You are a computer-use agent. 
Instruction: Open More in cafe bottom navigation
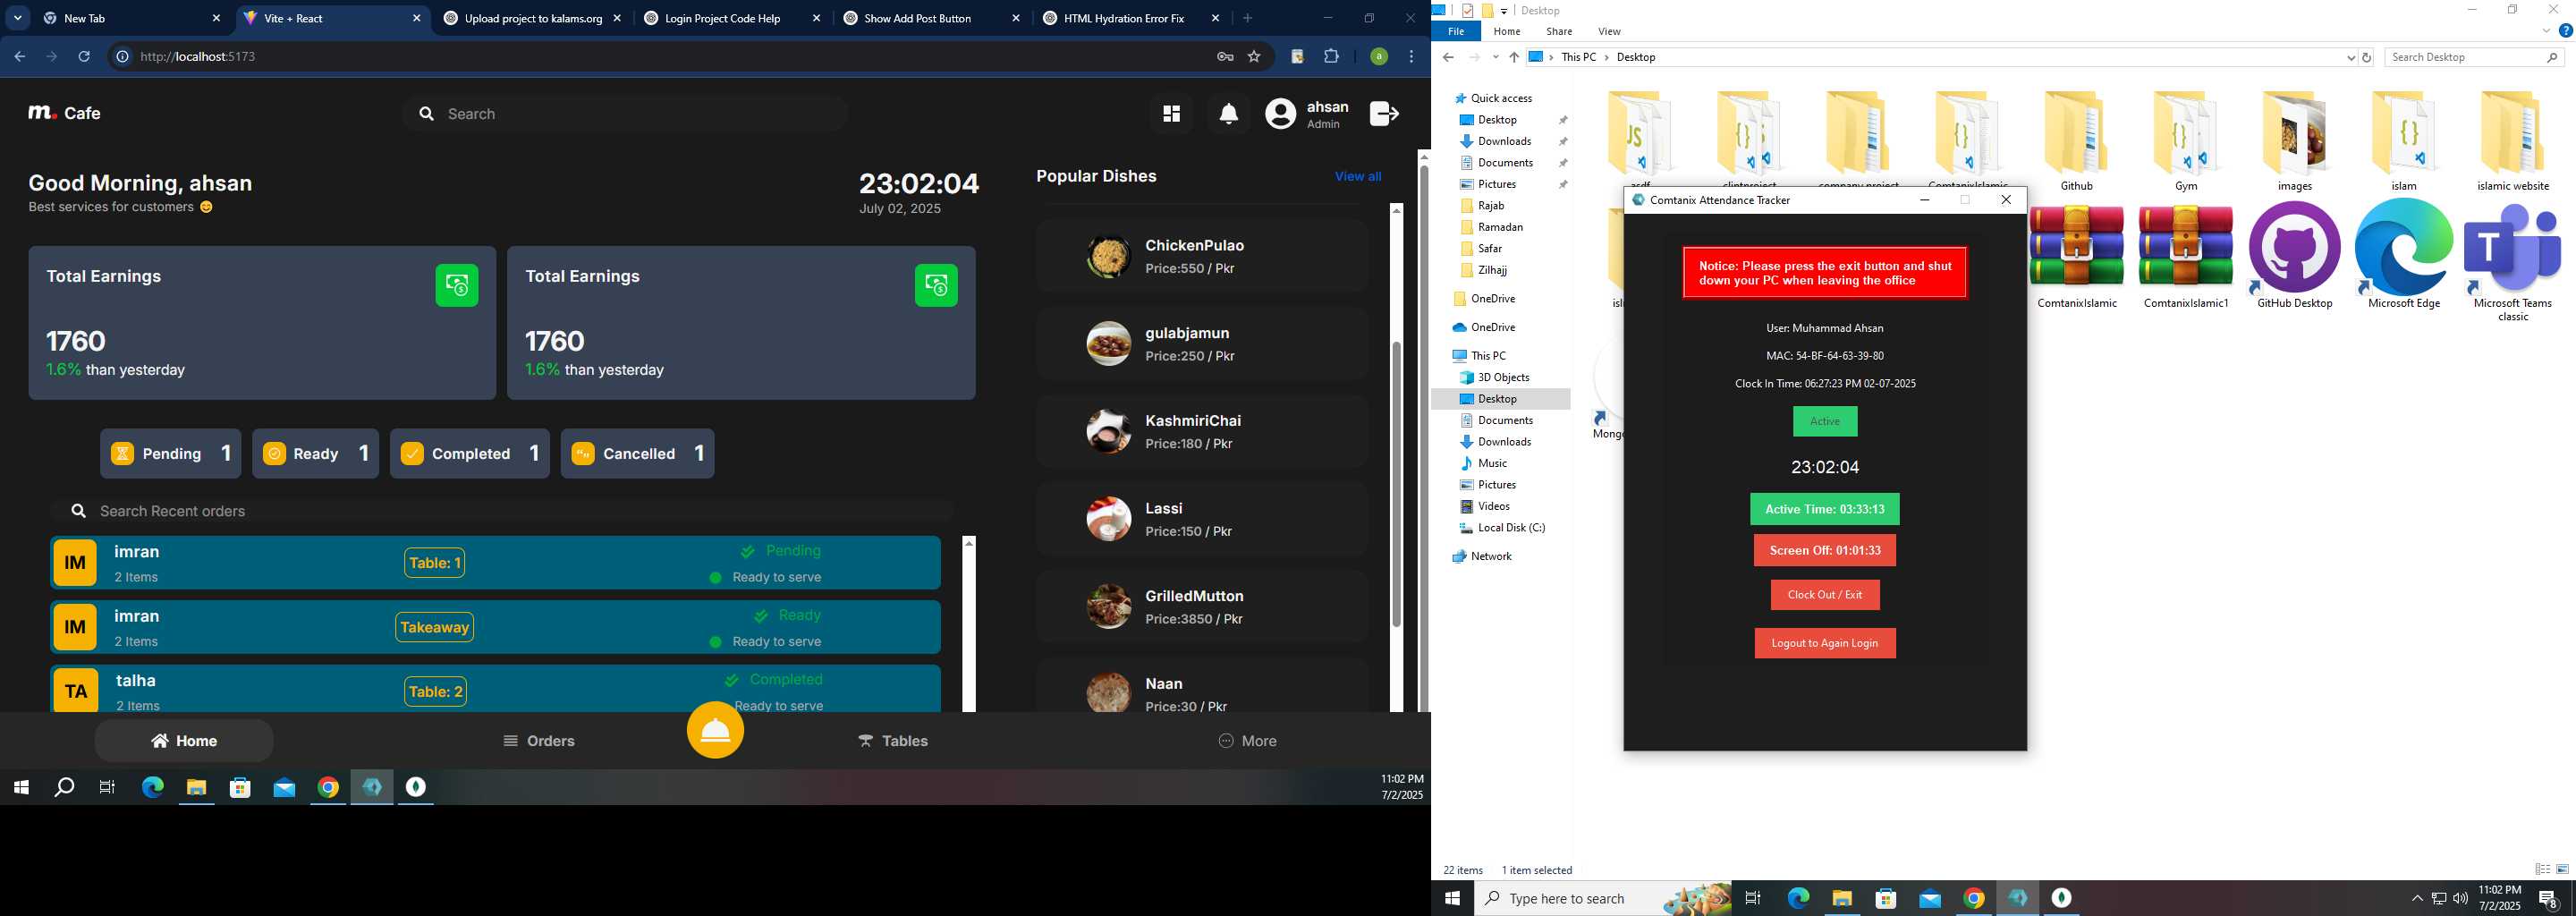1247,741
